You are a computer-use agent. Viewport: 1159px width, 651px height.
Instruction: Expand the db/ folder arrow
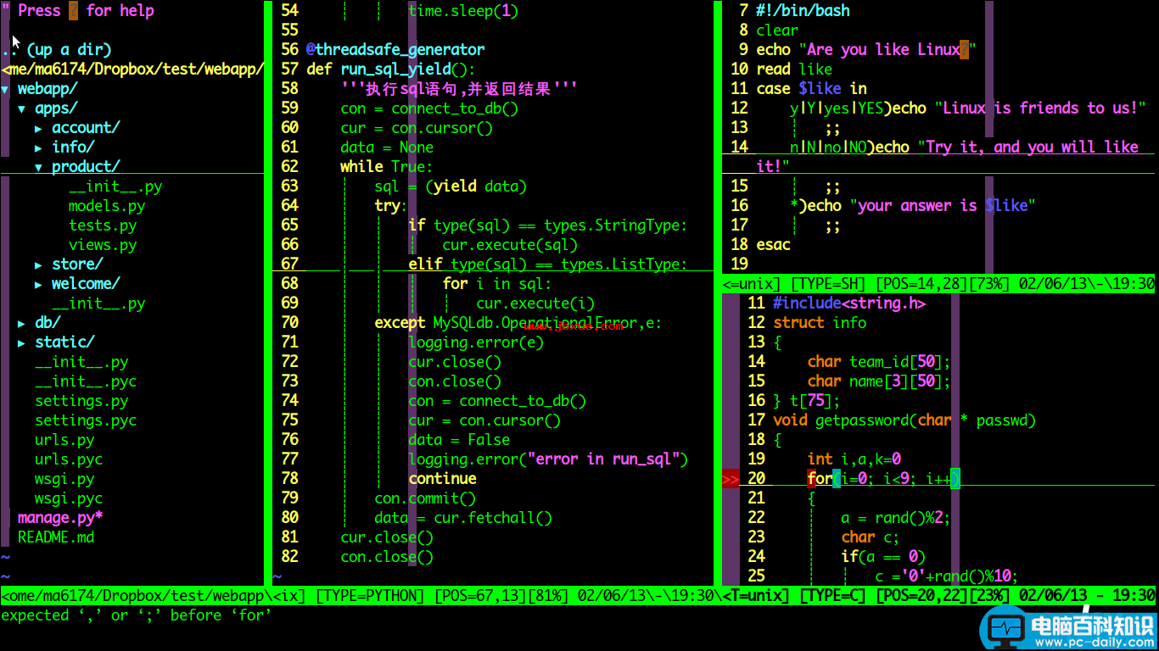(22, 323)
